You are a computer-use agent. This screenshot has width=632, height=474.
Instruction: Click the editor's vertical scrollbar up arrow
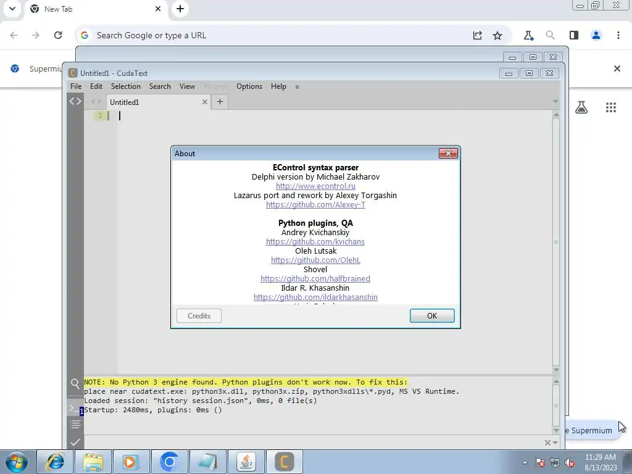[x=556, y=115]
